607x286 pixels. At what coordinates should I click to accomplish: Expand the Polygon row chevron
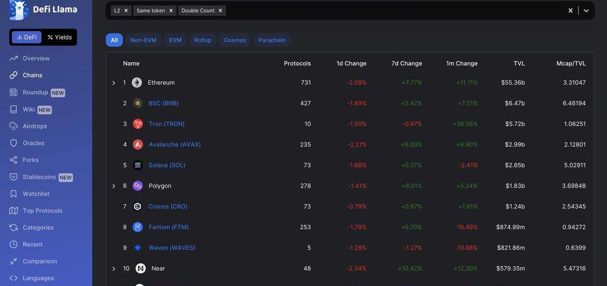[114, 186]
